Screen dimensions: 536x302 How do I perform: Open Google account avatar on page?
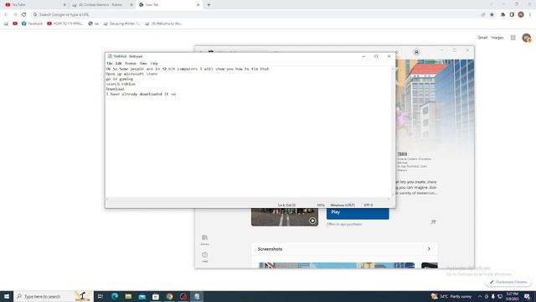(527, 38)
